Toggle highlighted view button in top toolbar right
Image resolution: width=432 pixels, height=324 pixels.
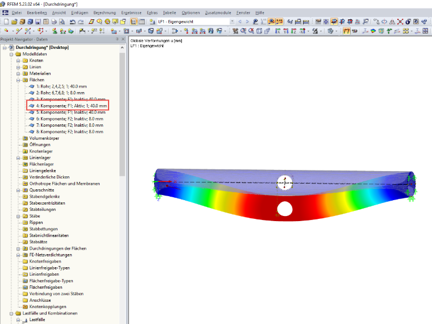(334, 22)
